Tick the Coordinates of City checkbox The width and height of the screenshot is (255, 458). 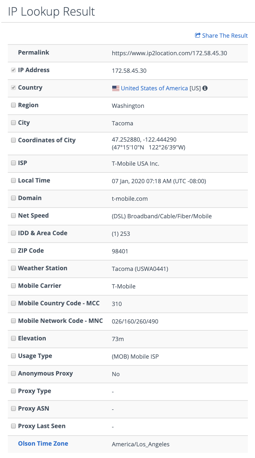tap(13, 140)
